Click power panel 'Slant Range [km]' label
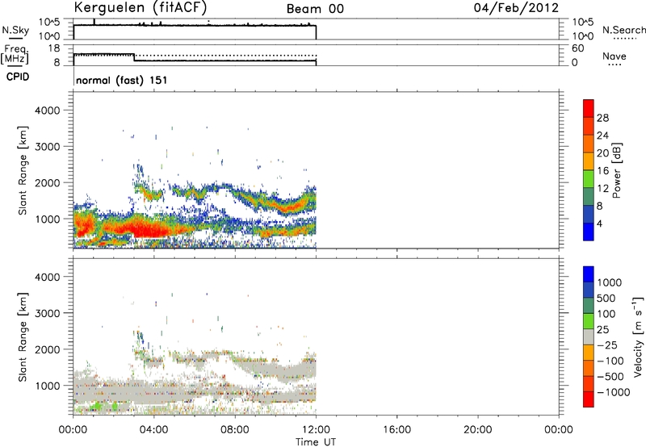646x447 pixels. (x=23, y=170)
